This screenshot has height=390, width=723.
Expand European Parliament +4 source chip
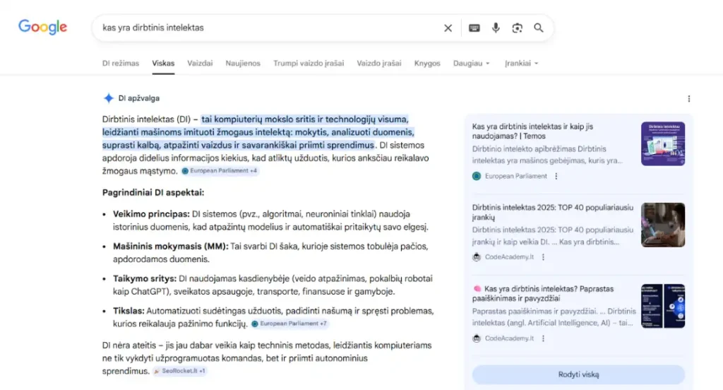click(220, 171)
